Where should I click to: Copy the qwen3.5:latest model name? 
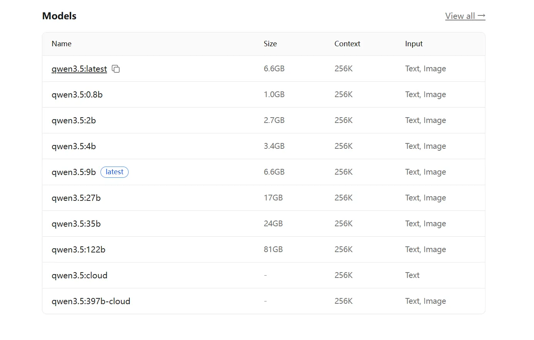pyautogui.click(x=116, y=69)
